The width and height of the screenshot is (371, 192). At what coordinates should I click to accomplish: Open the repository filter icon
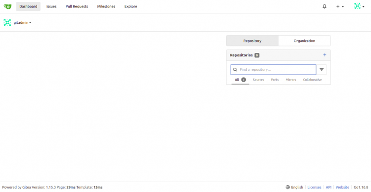click(322, 70)
